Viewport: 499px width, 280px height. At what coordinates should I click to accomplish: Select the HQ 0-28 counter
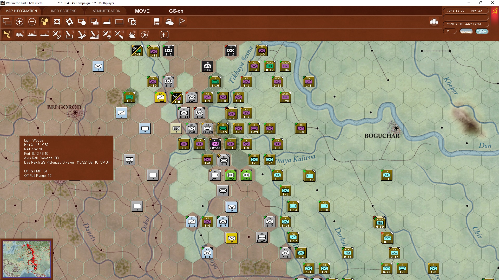coord(285,97)
